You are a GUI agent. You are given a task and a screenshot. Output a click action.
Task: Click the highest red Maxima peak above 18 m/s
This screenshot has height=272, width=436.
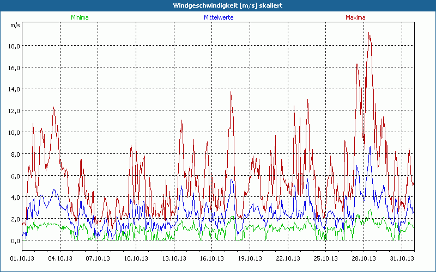(x=369, y=33)
